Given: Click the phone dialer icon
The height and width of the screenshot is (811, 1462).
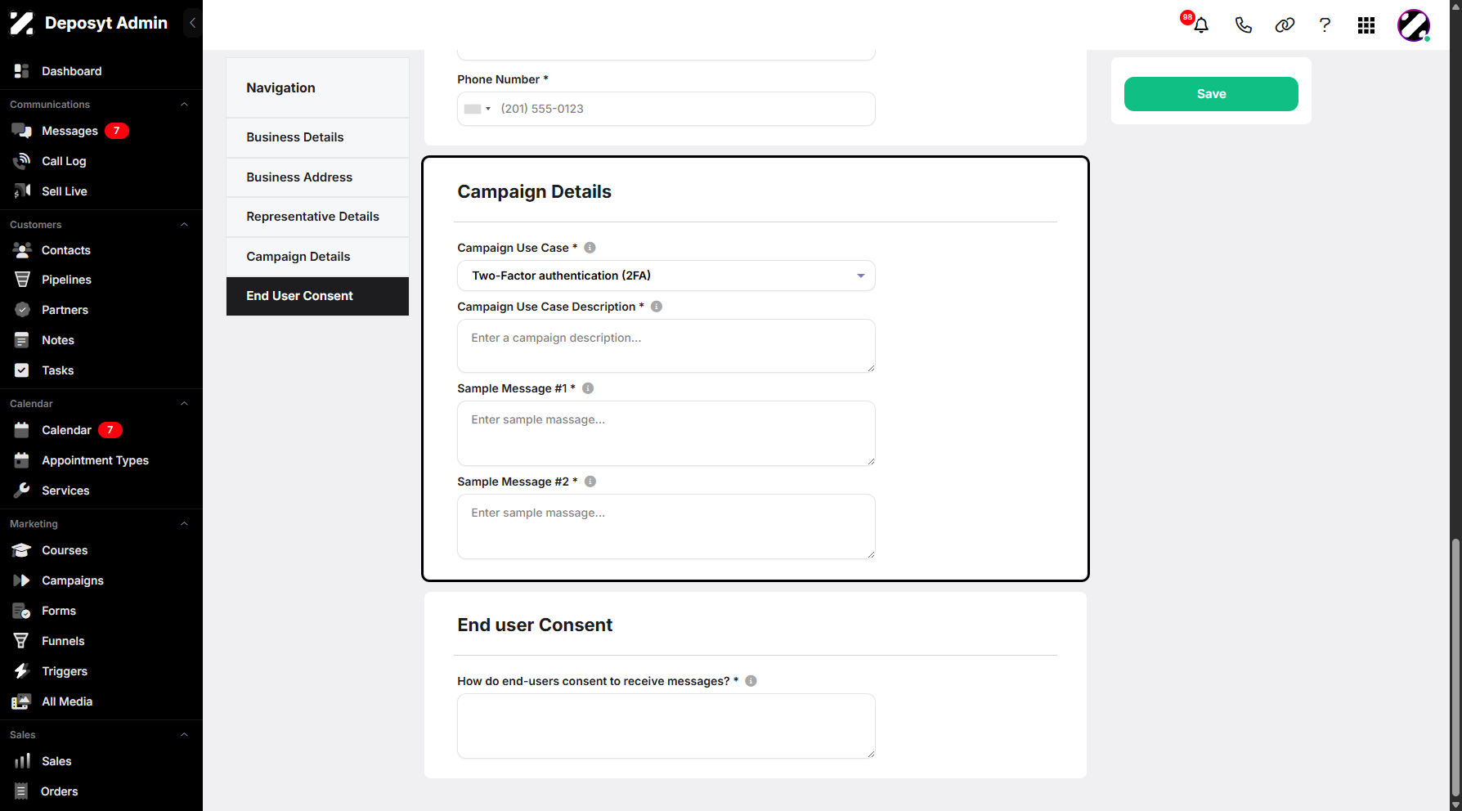Looking at the screenshot, I should pos(1243,25).
